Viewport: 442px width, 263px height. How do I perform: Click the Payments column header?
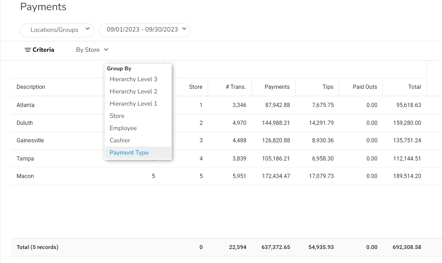coord(277,87)
